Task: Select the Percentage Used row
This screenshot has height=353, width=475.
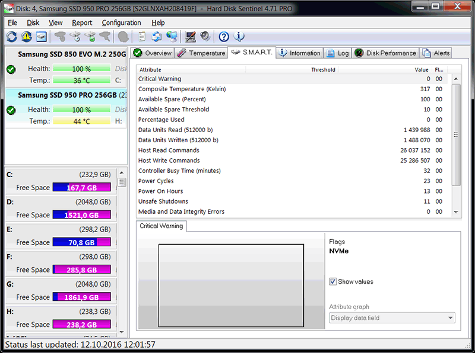Action: pos(292,120)
